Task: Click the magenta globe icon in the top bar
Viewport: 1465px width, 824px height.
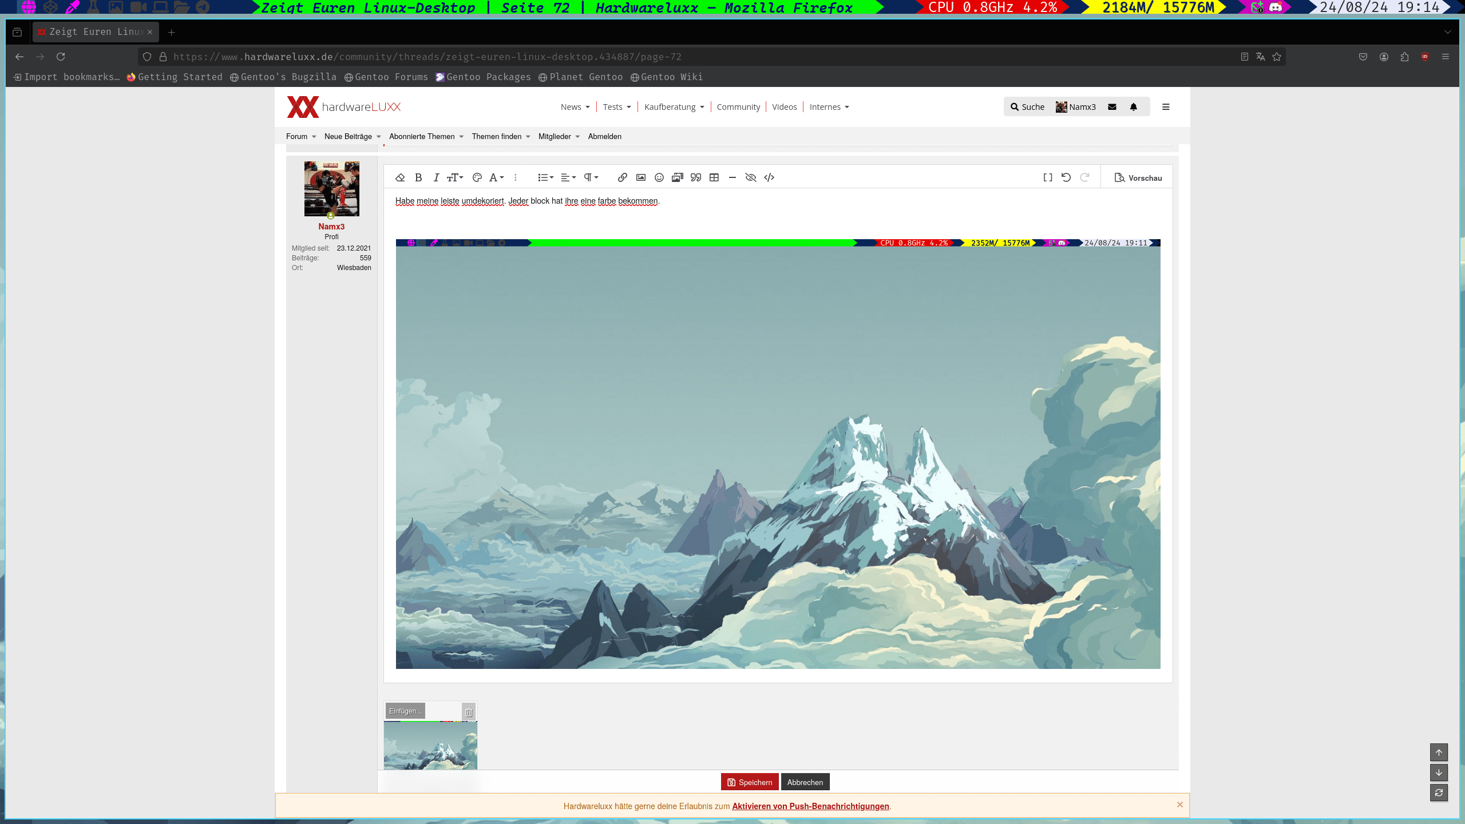Action: point(29,7)
